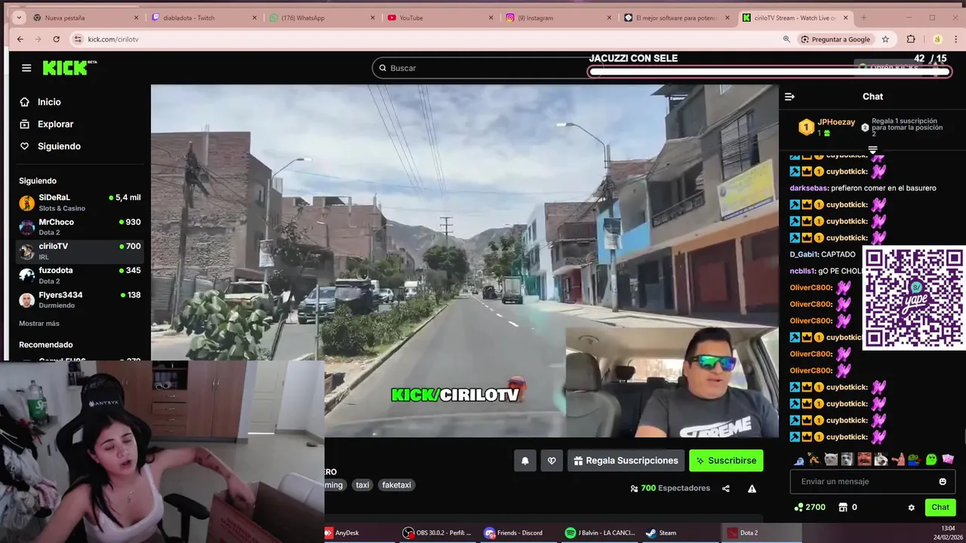The image size is (966, 543).
Task: Click the follow heart icon
Action: [x=552, y=461]
